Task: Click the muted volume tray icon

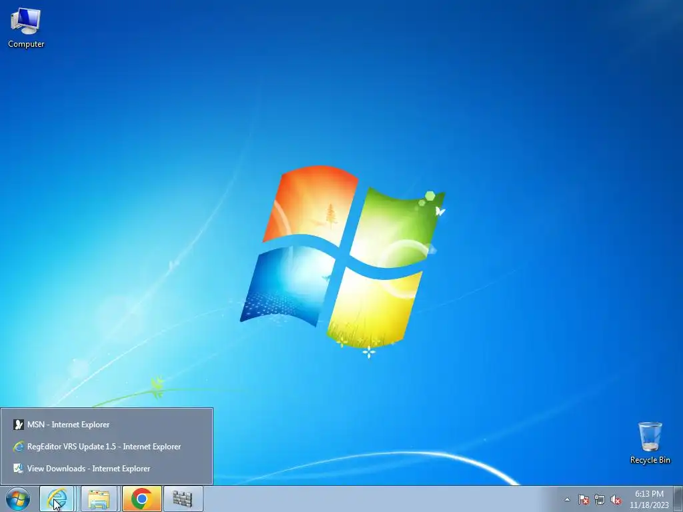Action: 616,499
